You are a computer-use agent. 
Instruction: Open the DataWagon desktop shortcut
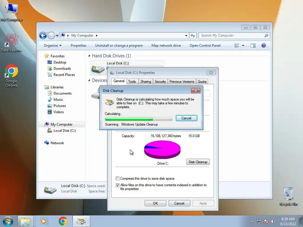[x=12, y=43]
